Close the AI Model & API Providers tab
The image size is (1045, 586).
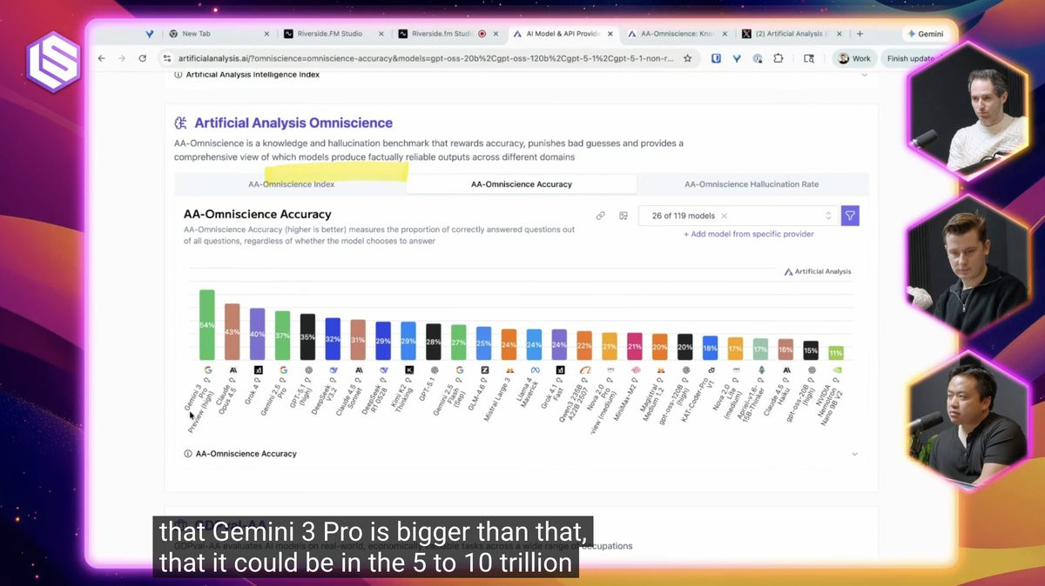point(610,34)
